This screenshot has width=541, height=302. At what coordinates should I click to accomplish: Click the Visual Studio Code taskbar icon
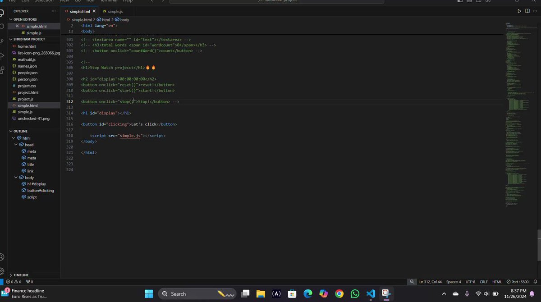[x=371, y=294]
